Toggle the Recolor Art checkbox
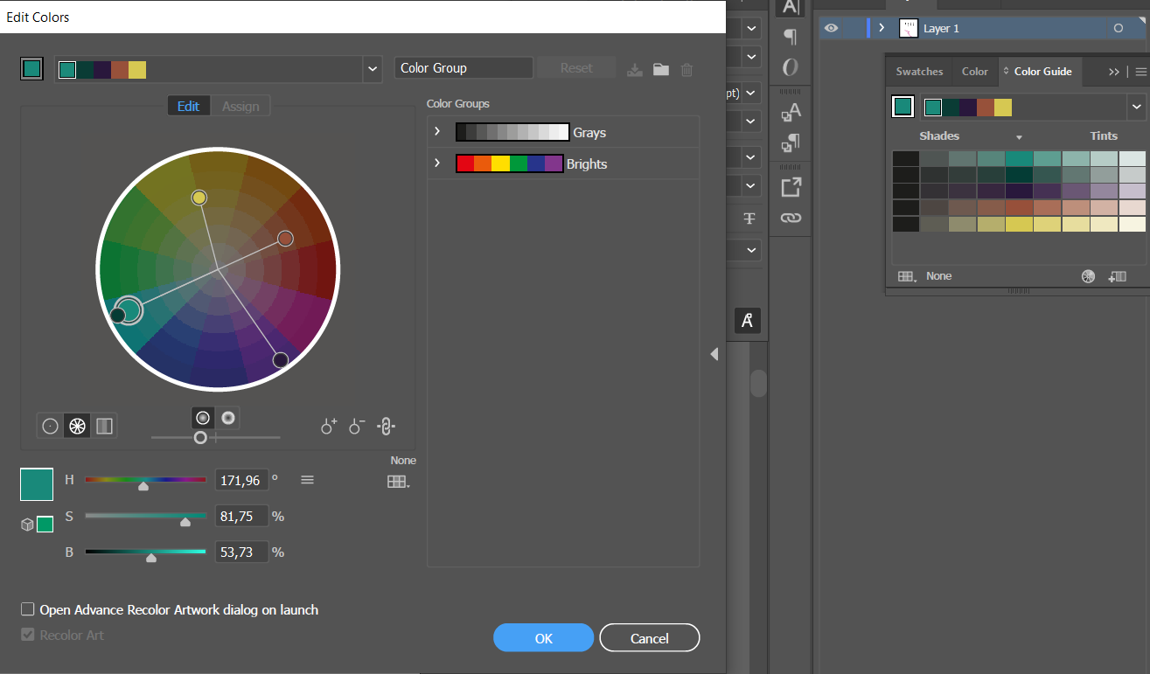1150x674 pixels. (27, 636)
